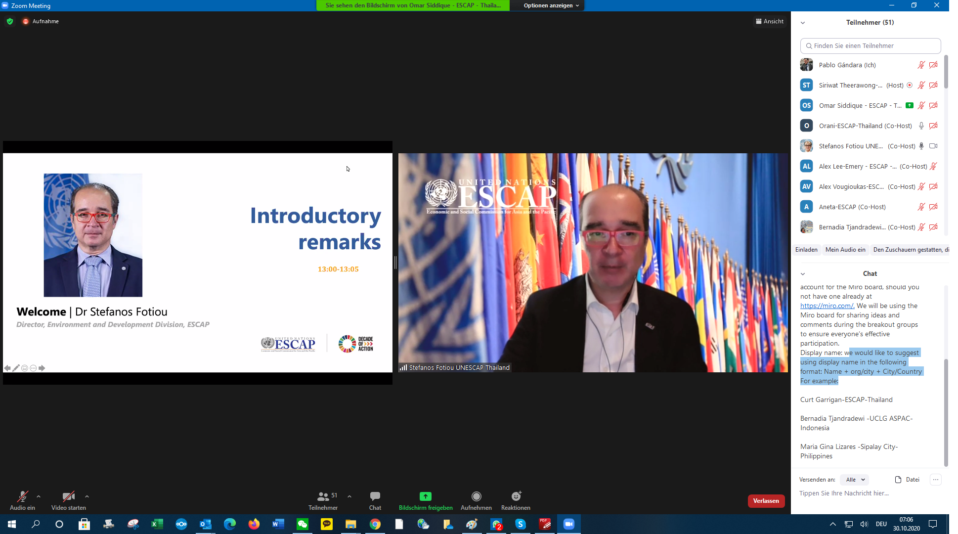Open the chat more options ellipsis
958x534 pixels.
935,480
